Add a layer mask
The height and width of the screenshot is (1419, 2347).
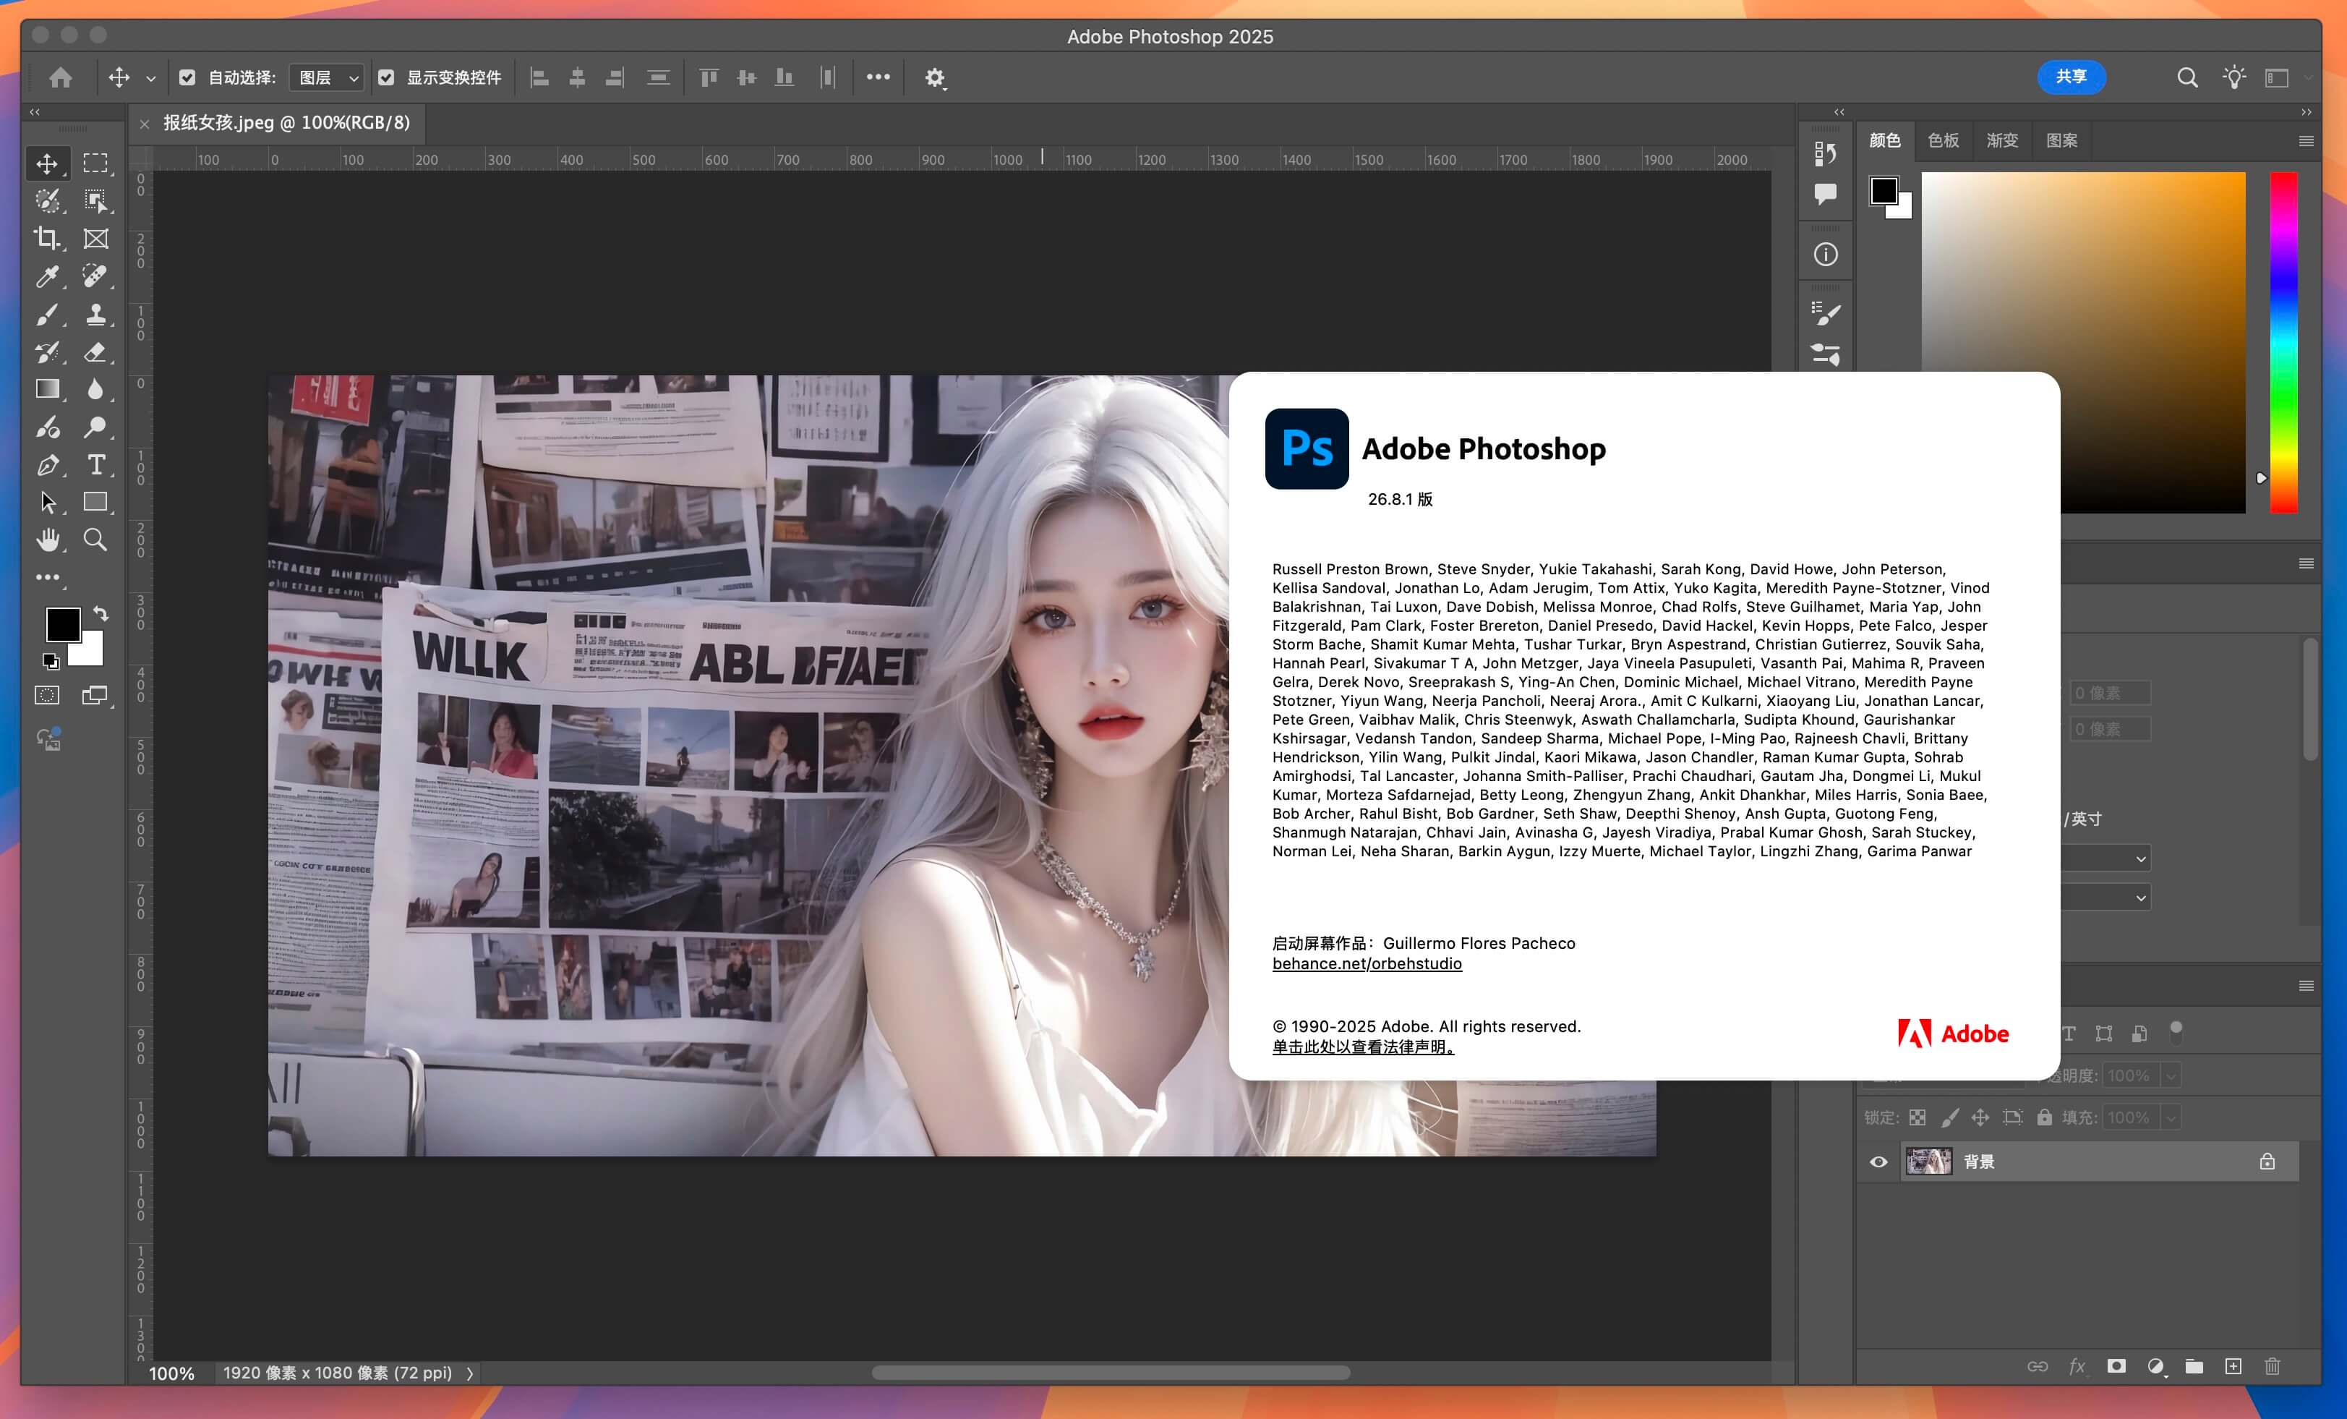[2116, 1367]
